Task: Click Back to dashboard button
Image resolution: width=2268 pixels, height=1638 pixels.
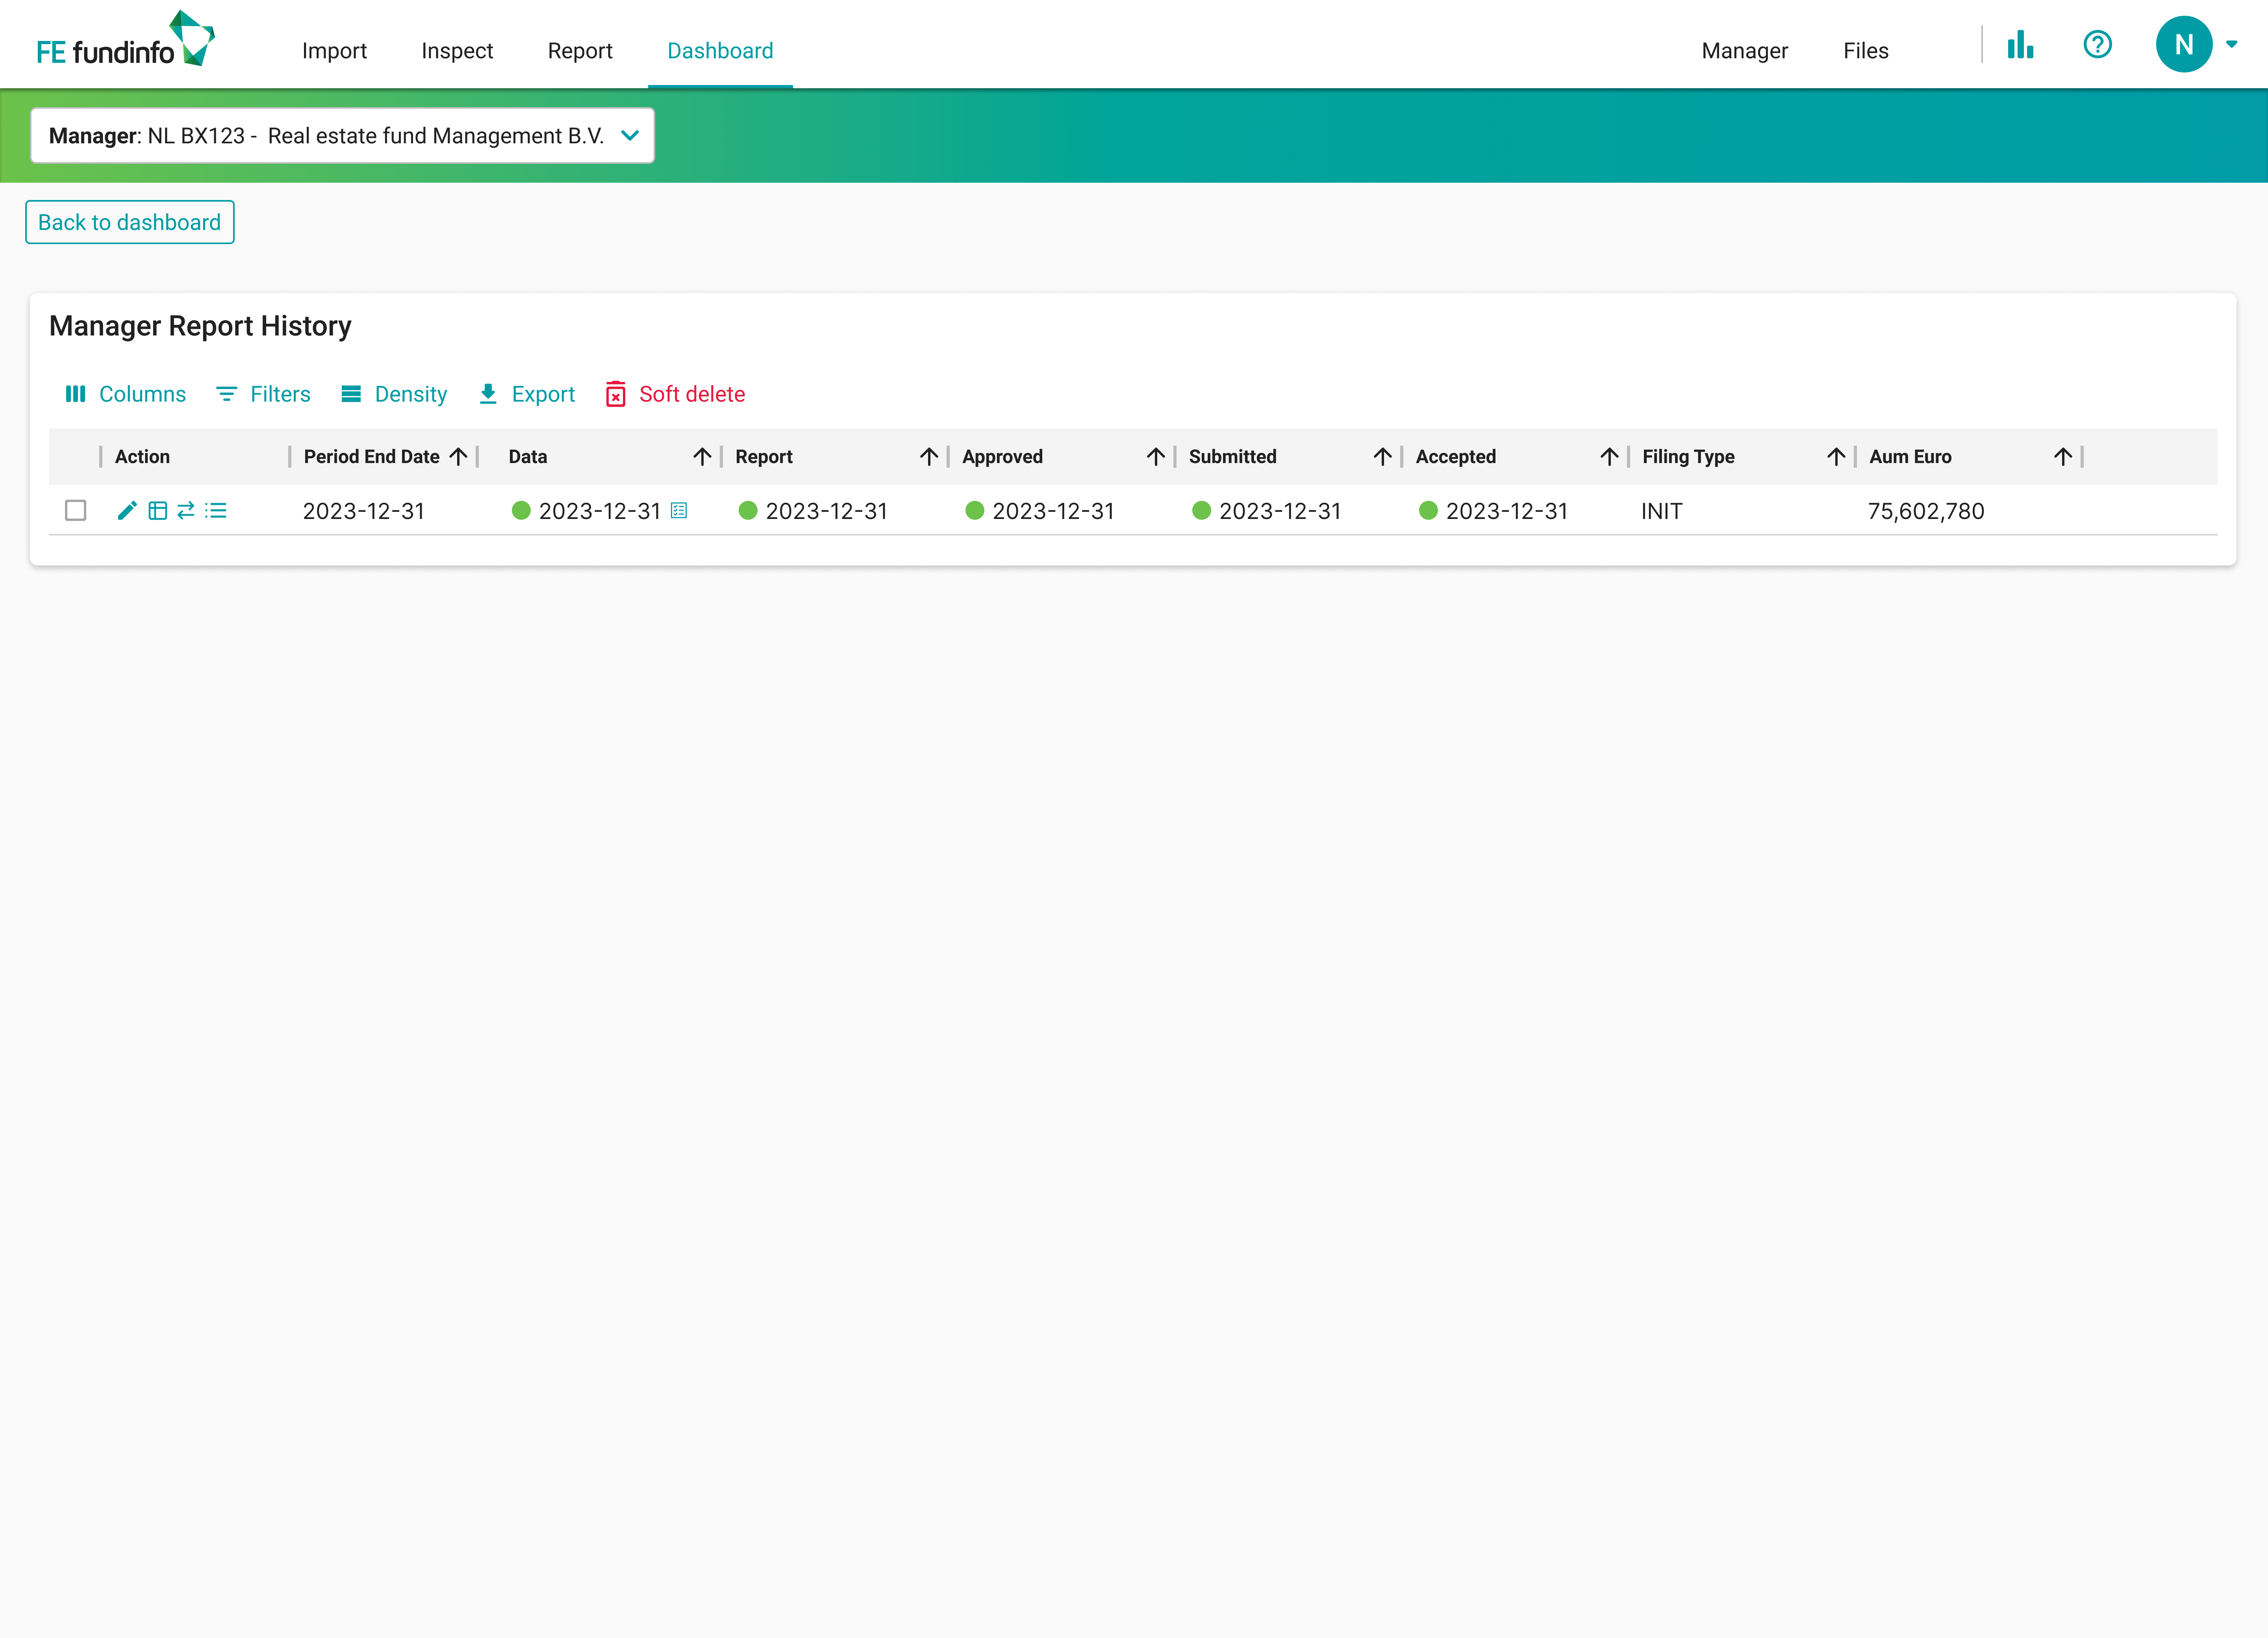Action: 130,222
